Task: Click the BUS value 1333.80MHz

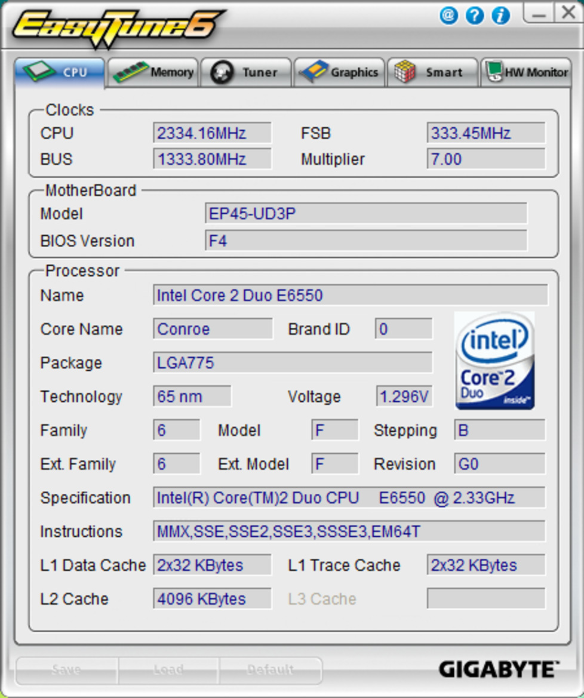Action: pos(213,159)
